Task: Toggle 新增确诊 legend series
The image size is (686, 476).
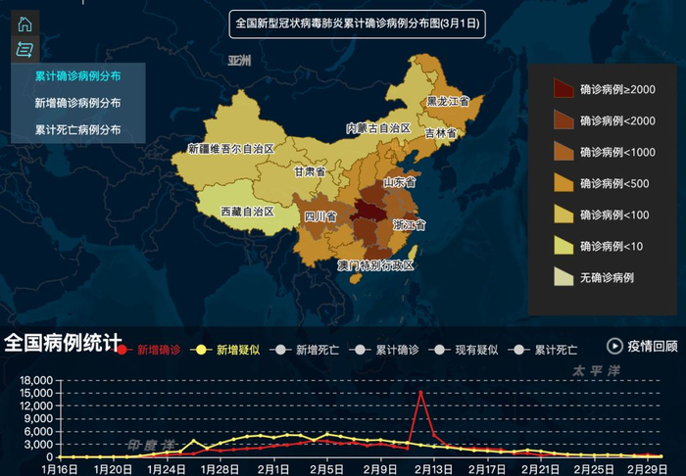Action: click(x=149, y=350)
